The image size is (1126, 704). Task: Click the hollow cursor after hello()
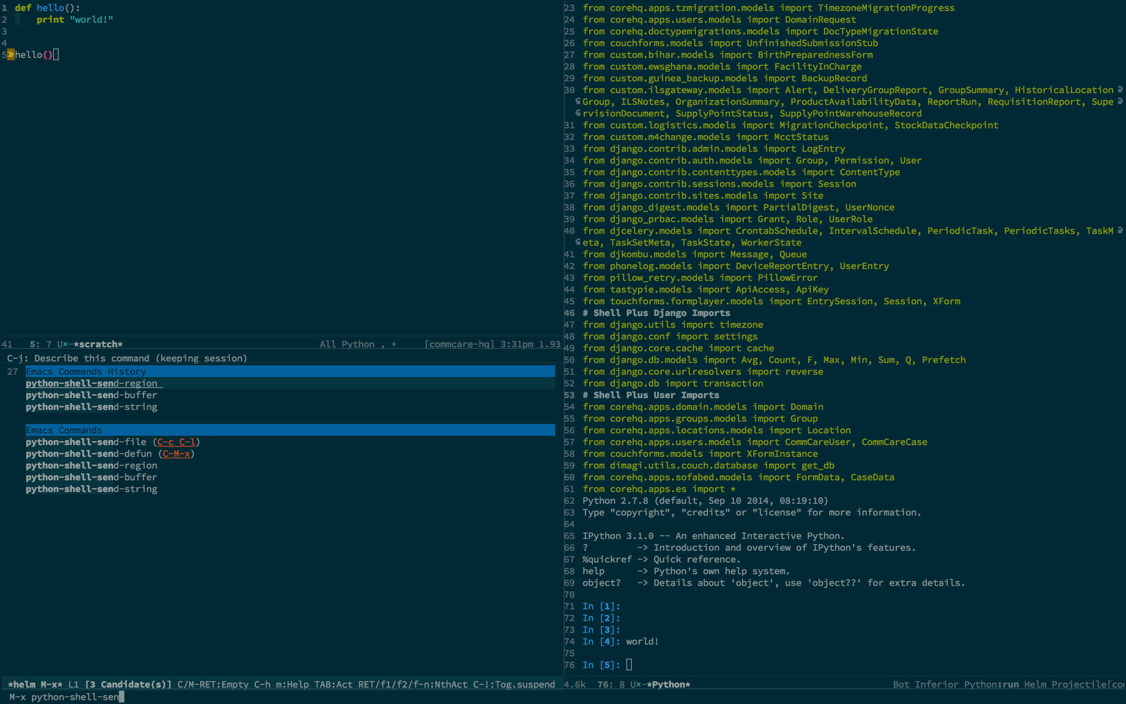tap(56, 55)
